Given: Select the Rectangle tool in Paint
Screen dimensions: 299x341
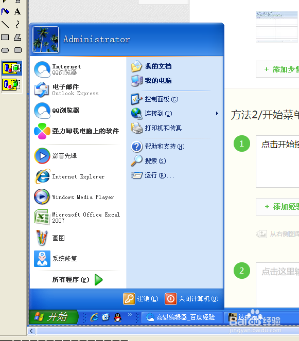Looking at the screenshot, I should point(5,38).
